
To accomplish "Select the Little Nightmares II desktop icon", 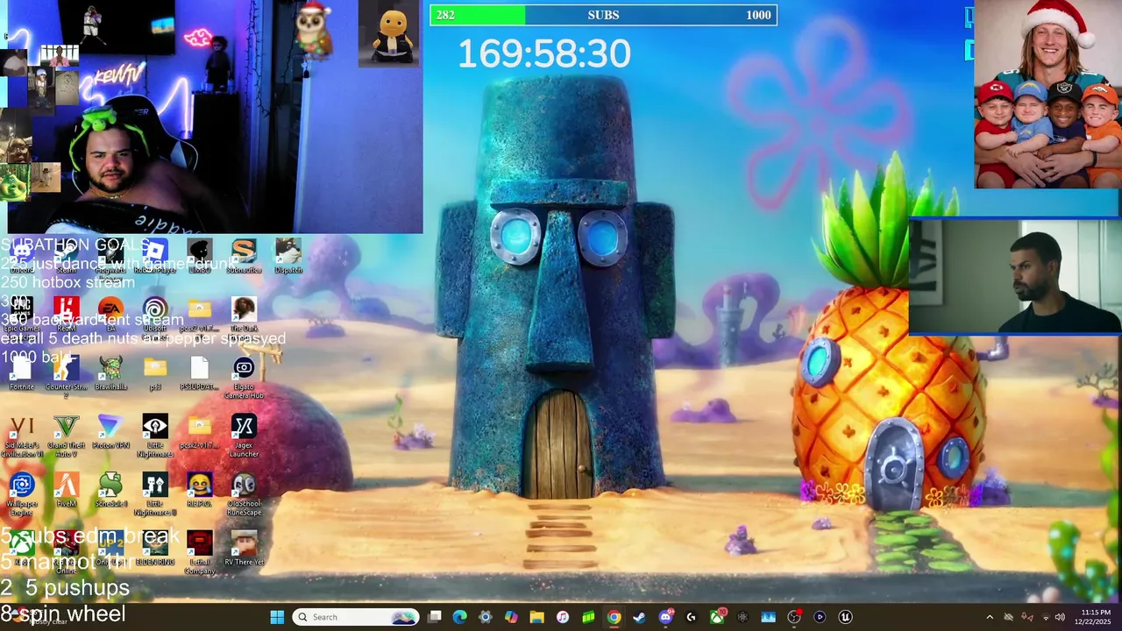I will [155, 495].
